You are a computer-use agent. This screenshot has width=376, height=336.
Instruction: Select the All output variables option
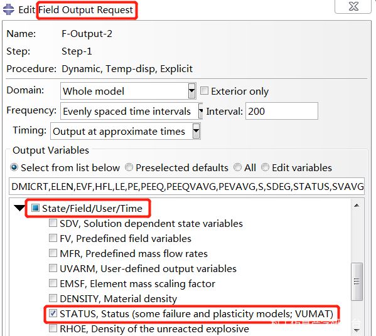237,167
